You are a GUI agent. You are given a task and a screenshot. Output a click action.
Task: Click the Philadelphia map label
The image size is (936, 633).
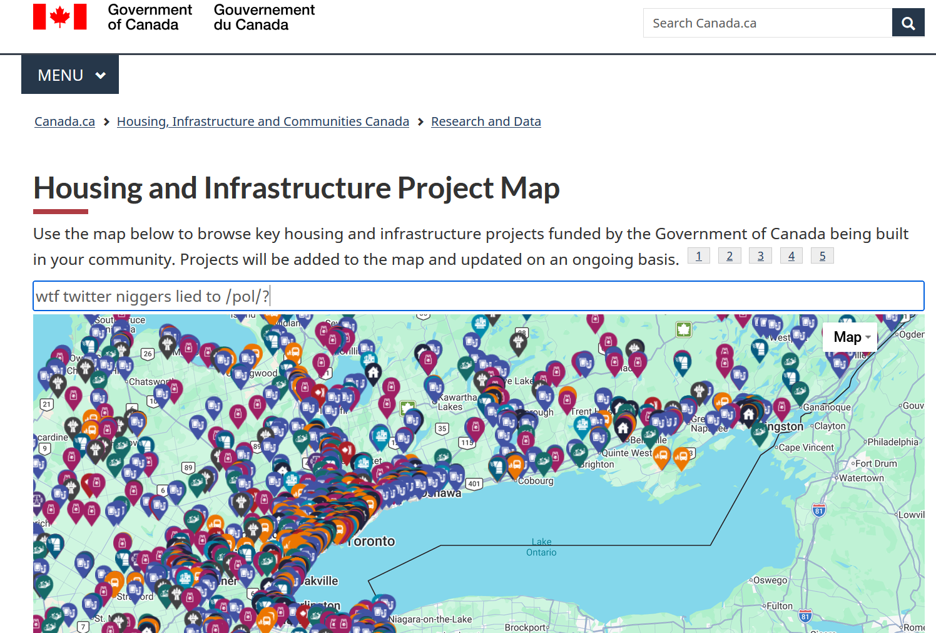(893, 442)
